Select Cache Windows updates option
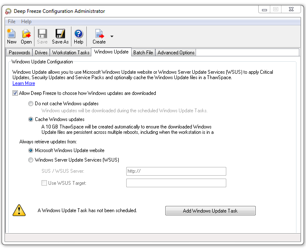The image size is (306, 249). coord(31,119)
